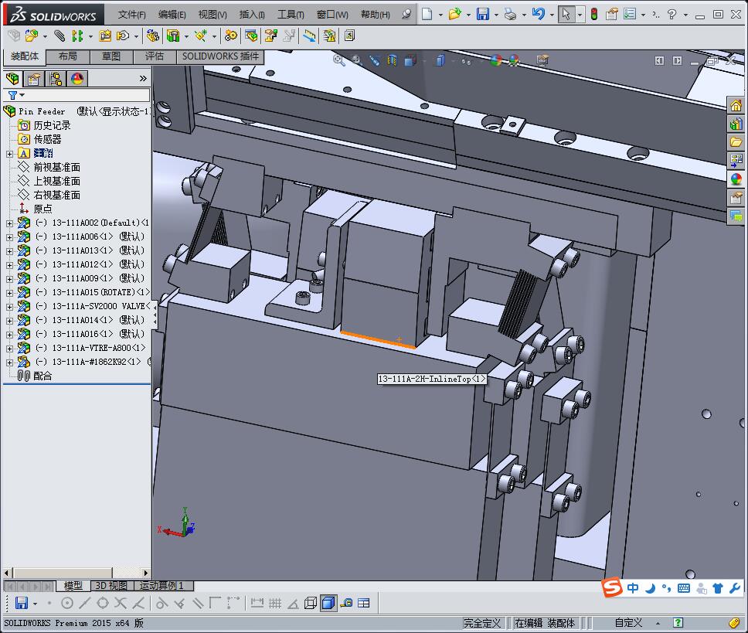Click the Insert Components icon

click(31, 36)
